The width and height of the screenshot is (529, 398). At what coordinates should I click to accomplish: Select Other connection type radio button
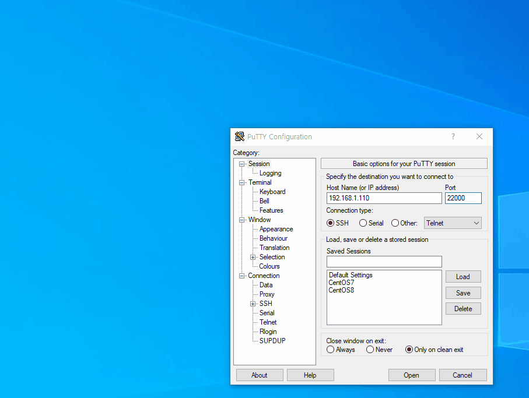(395, 223)
